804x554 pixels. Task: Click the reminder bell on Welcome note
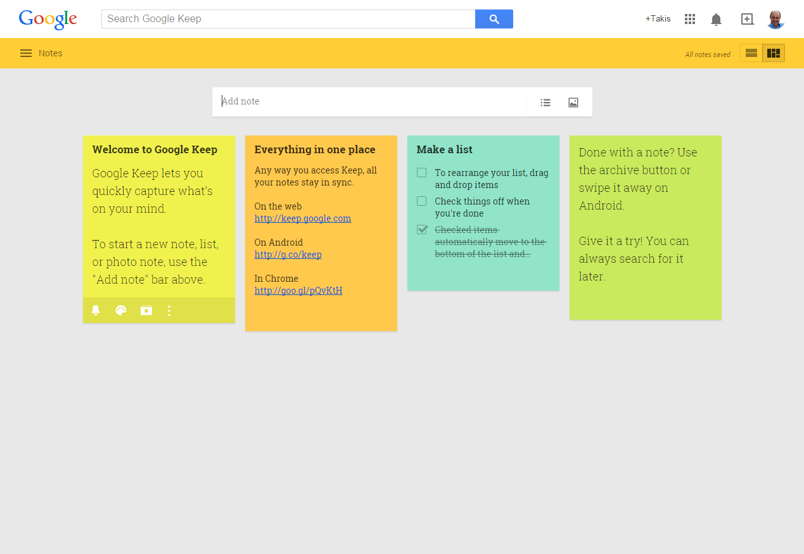click(96, 310)
